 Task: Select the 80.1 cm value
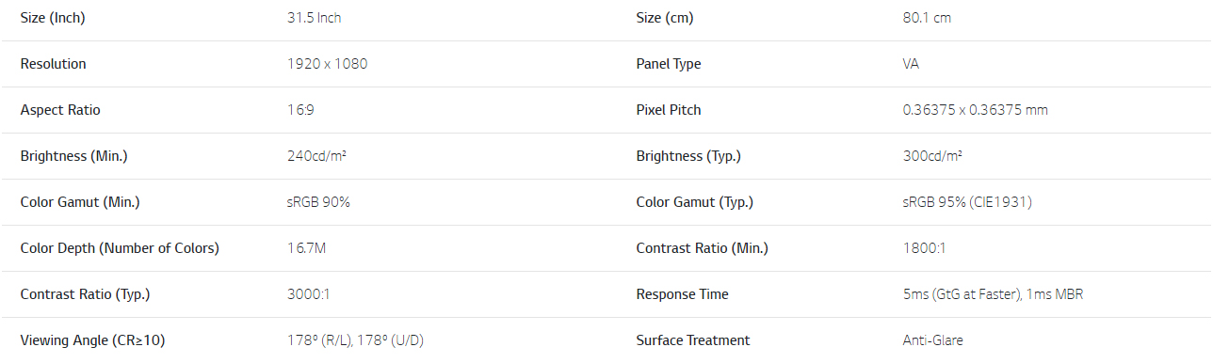click(927, 18)
